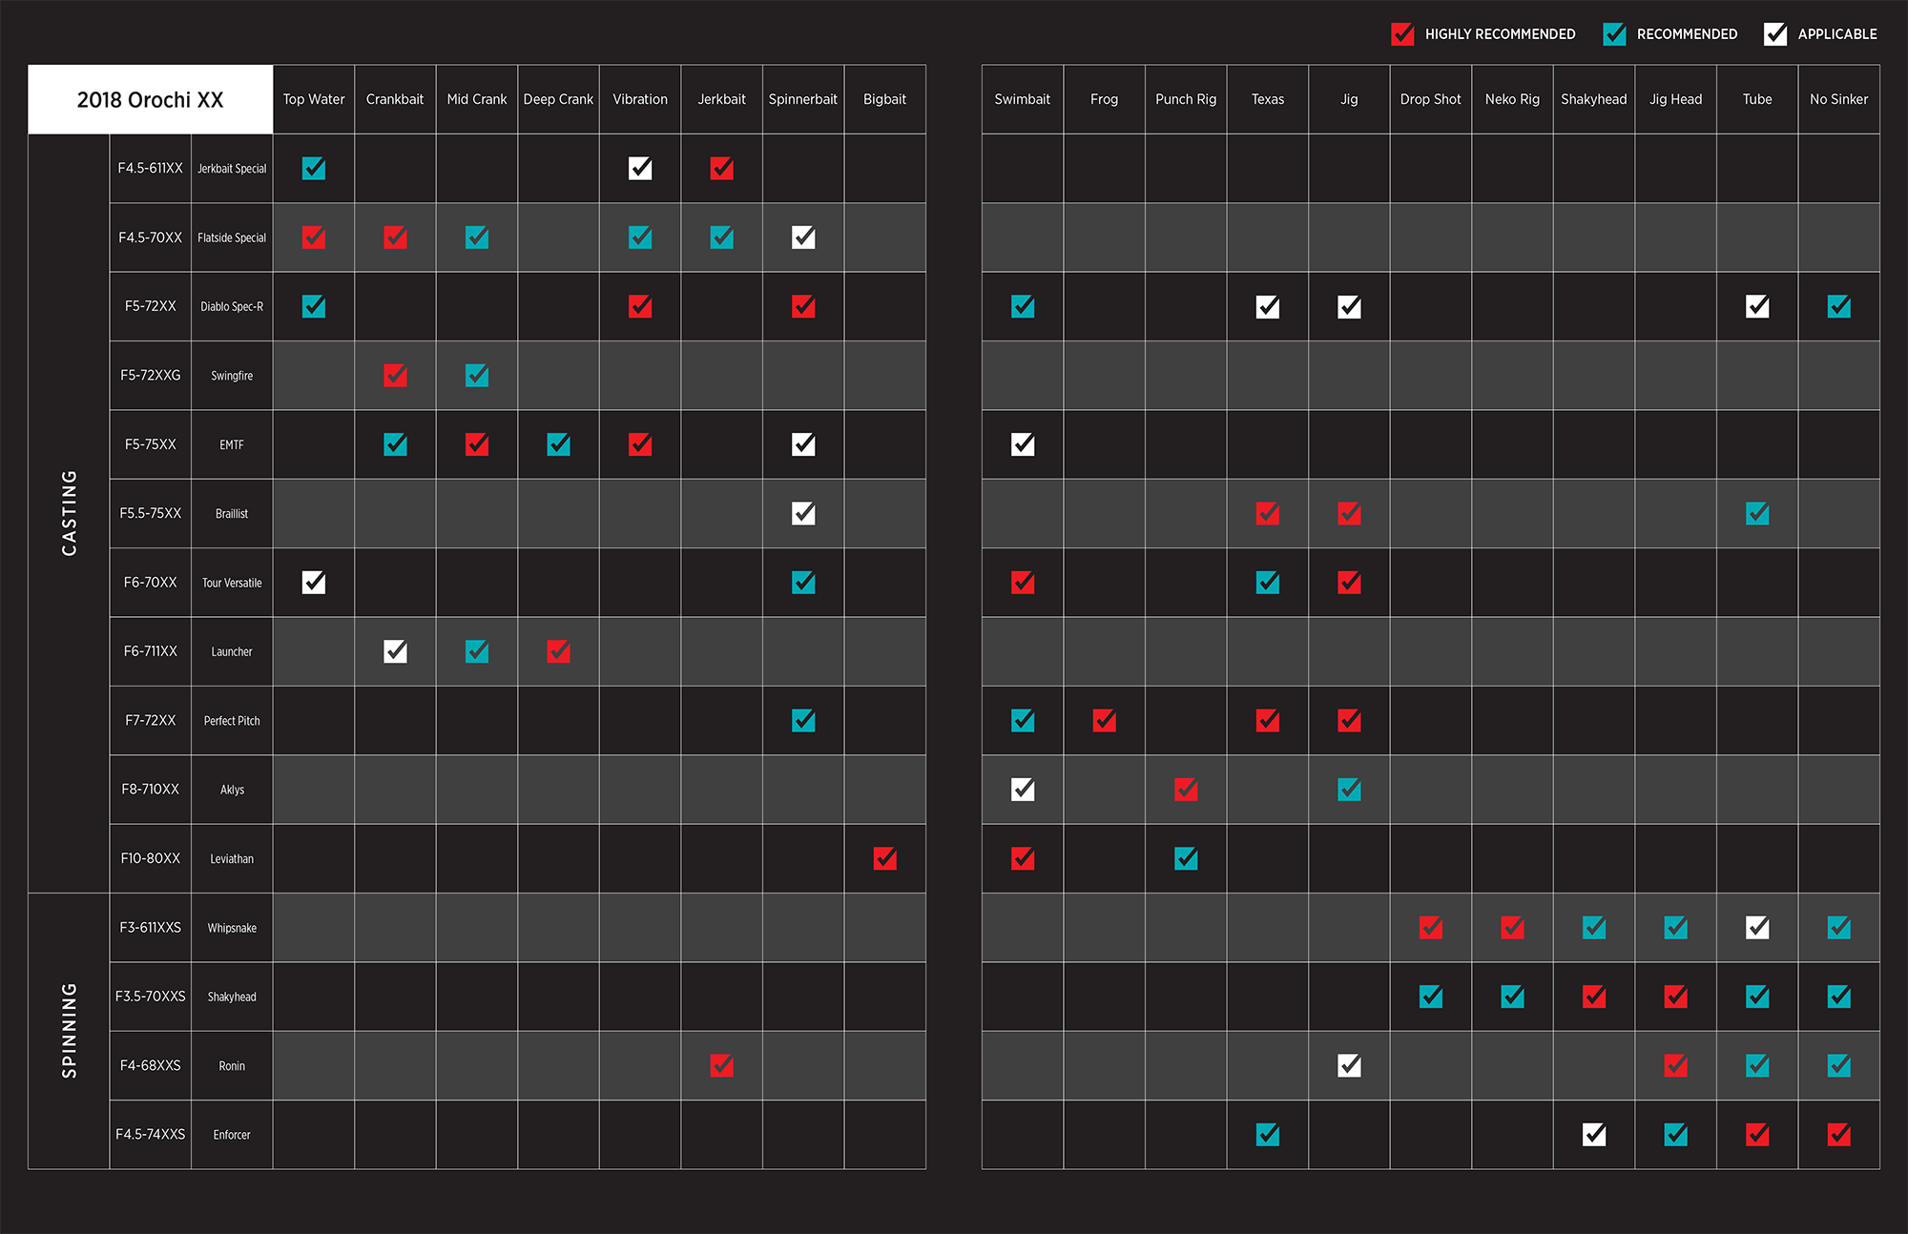Image resolution: width=1908 pixels, height=1234 pixels.
Task: Click the Tour Versatile Top Water checkmark
Action: pos(313,583)
